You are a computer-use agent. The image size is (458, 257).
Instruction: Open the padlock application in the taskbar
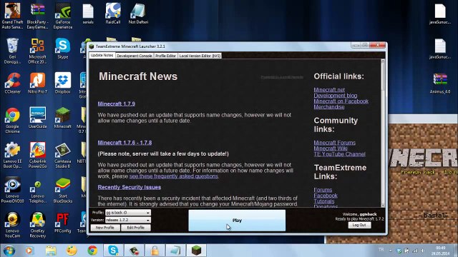tap(155, 251)
